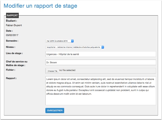
Task: Click the 'Chef de service ou Maître de stage' label
Action: click(16, 63)
